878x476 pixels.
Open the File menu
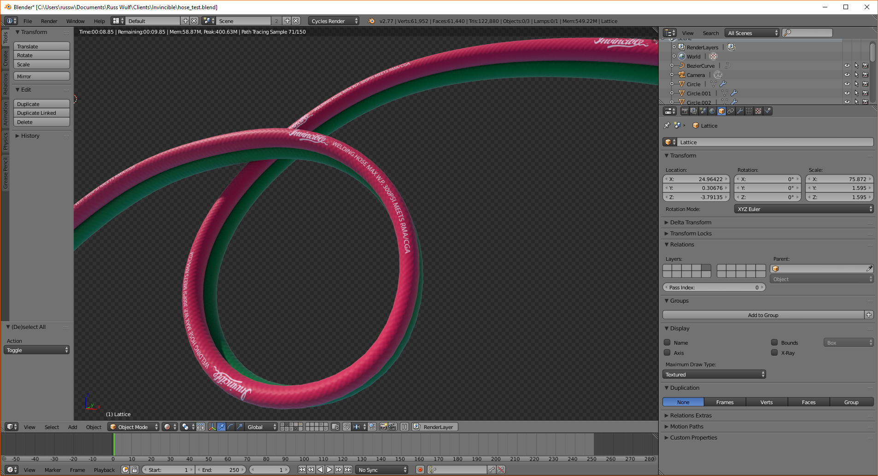28,21
